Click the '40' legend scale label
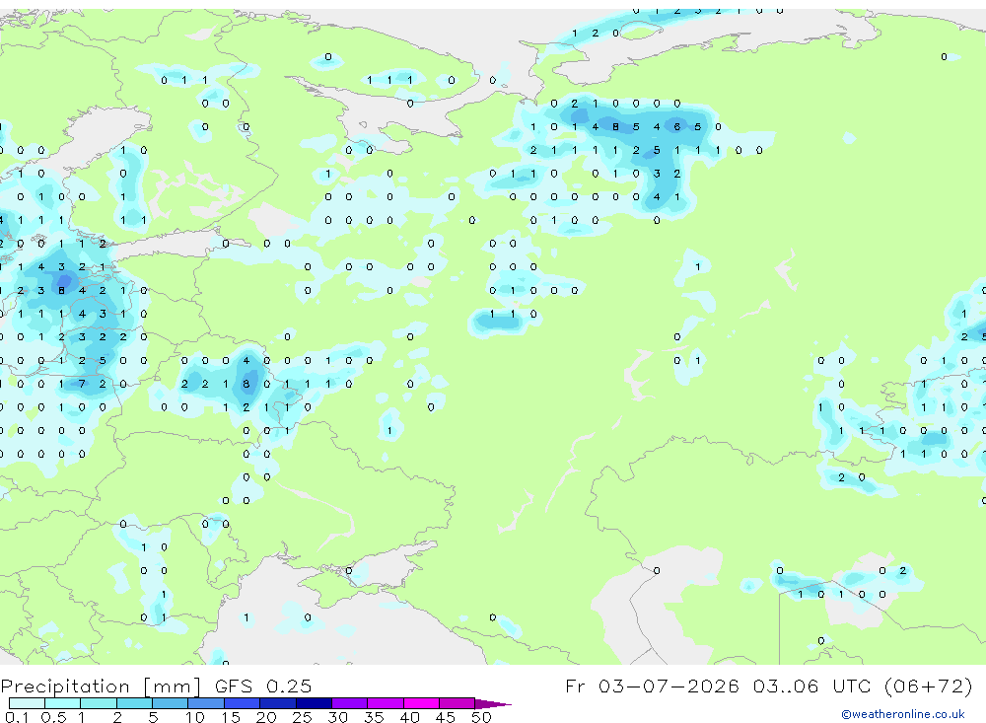 coord(409,717)
